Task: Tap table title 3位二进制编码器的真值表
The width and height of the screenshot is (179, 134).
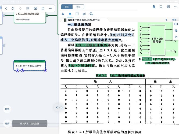Action: pyautogui.click(x=127, y=75)
